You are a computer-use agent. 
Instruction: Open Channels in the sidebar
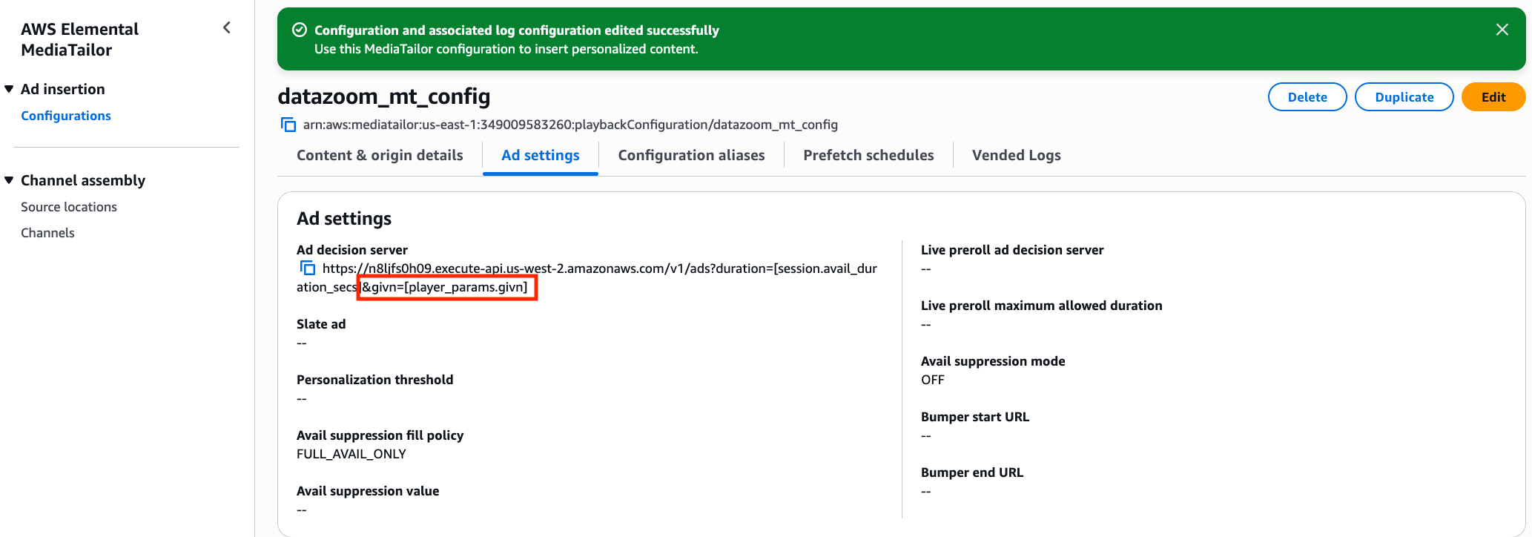click(47, 233)
